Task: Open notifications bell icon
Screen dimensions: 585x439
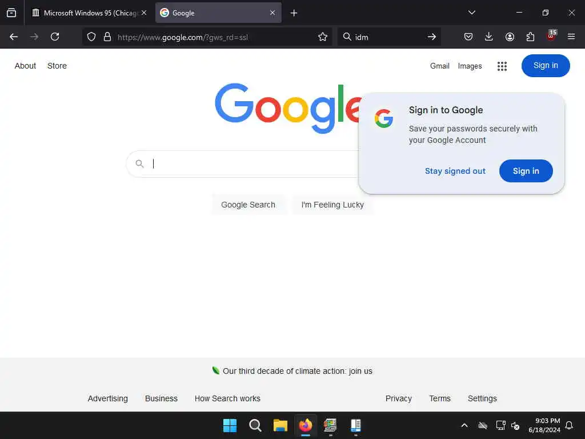Action: click(569, 425)
